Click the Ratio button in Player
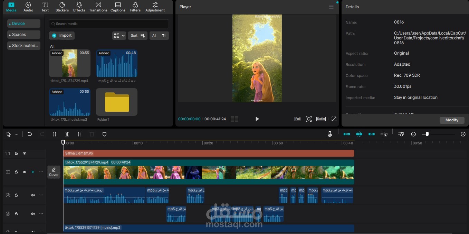Image resolution: width=469 pixels, height=234 pixels. 321,119
